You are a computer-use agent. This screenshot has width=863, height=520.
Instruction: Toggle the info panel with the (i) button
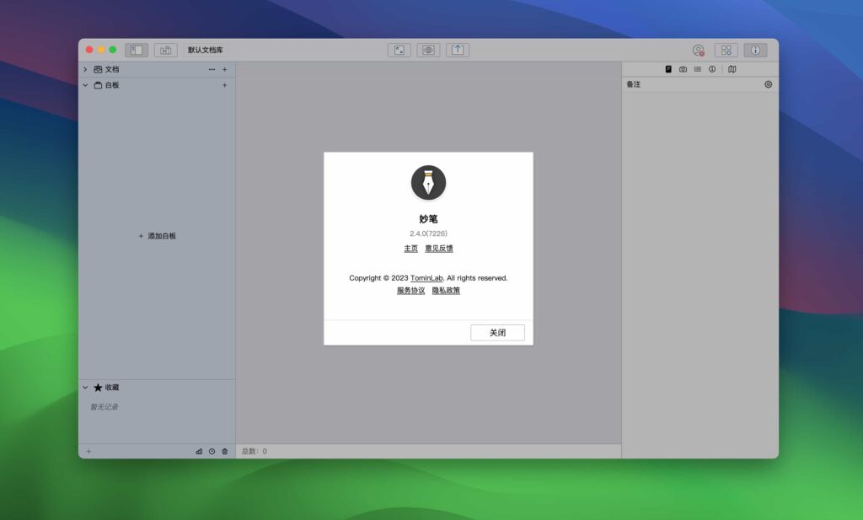point(756,50)
